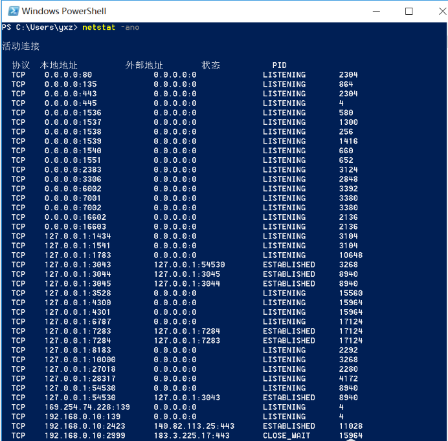Image resolution: width=448 pixels, height=441 pixels.
Task: Click local address 0.0.0.0:3306
Action: 73,179
